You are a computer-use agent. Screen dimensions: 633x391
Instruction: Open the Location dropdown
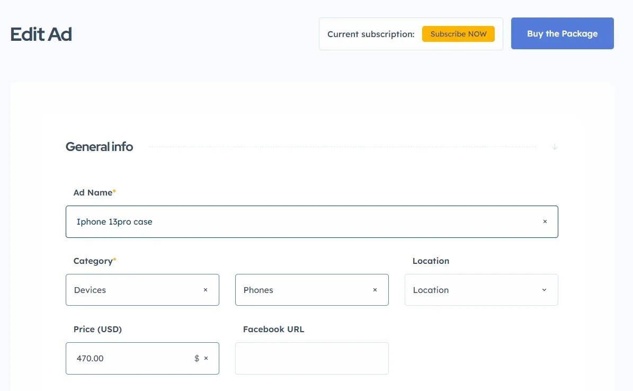(481, 290)
